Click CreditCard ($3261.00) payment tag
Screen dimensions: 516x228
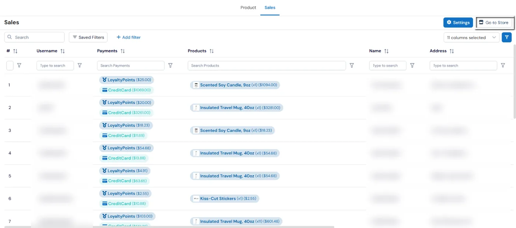pos(126,113)
